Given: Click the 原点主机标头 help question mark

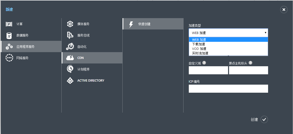Looking at the screenshot, I should coord(250,63).
